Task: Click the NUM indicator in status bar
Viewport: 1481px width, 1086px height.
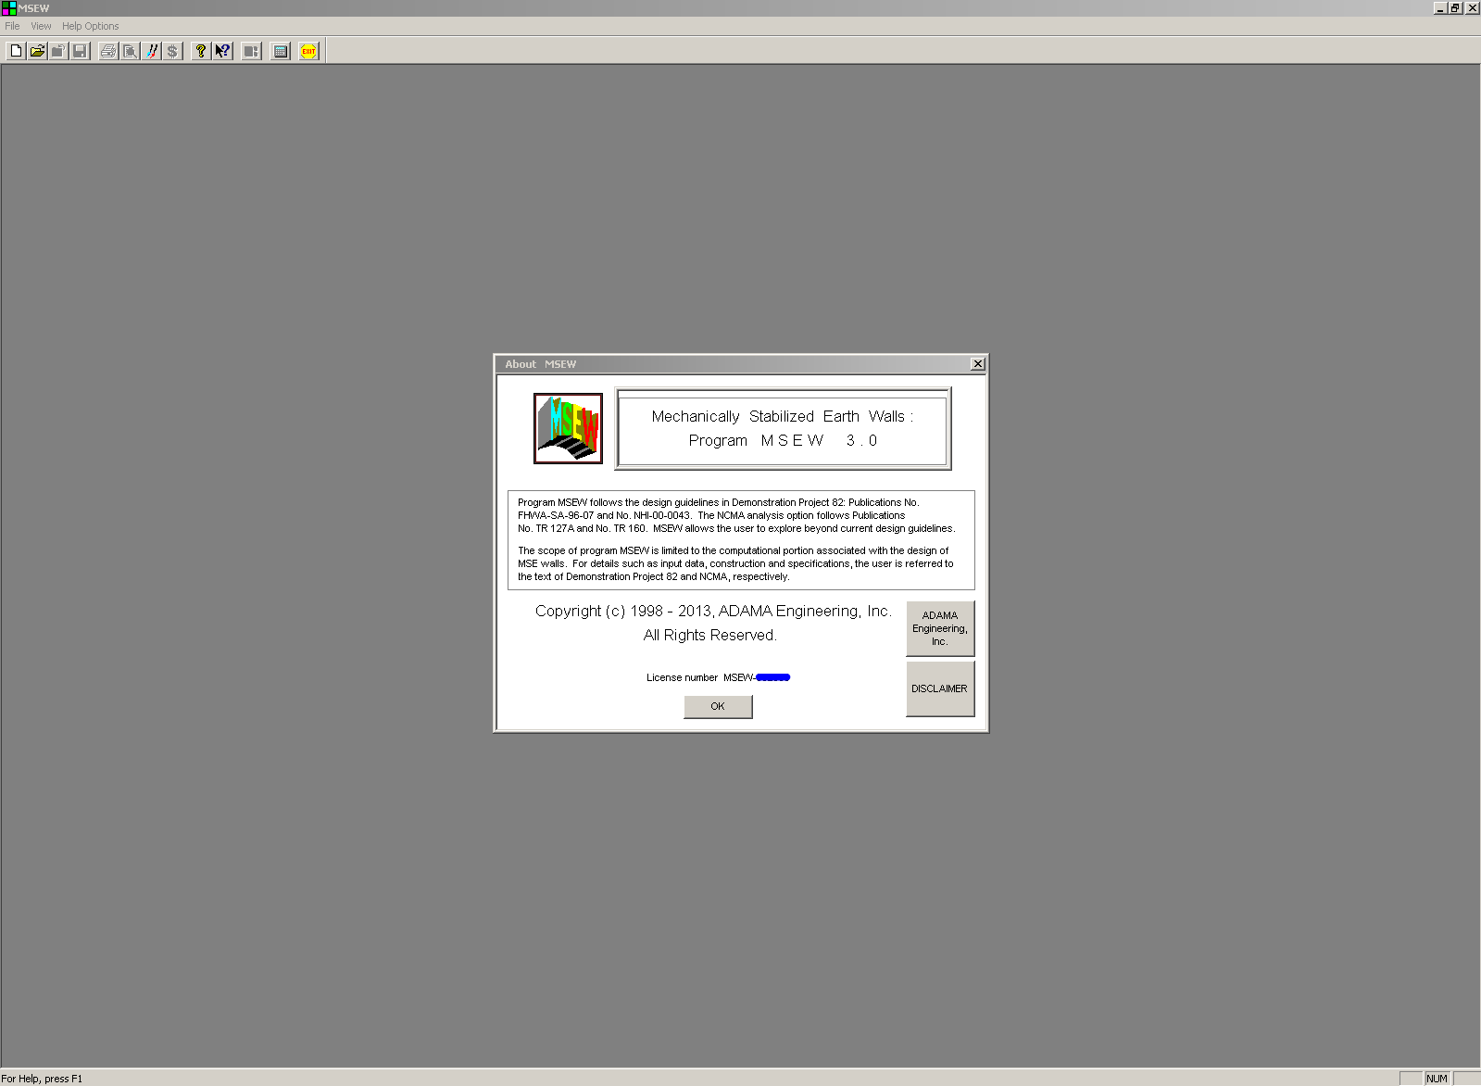Action: (x=1437, y=1079)
